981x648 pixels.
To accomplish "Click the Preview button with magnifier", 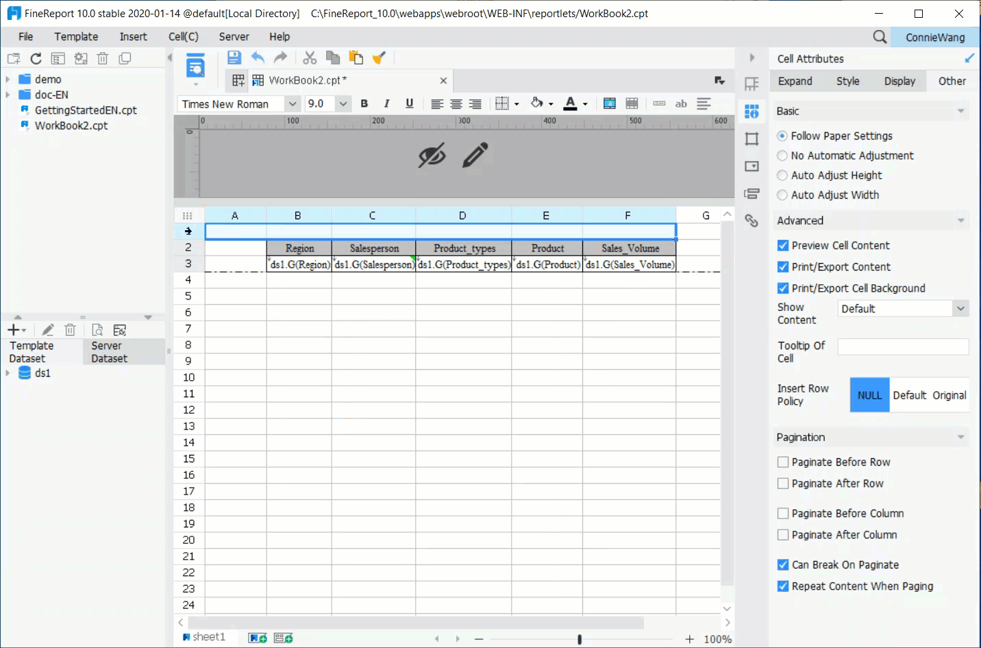I will pos(195,66).
